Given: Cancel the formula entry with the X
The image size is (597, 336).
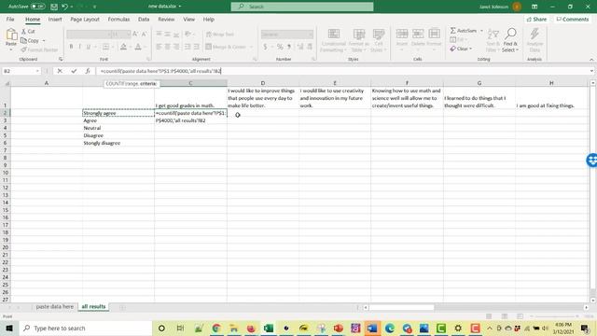Looking at the screenshot, I should 60,71.
